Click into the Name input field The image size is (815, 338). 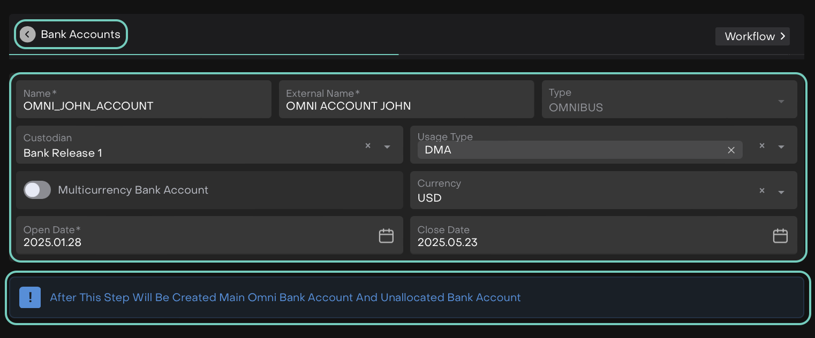point(144,106)
